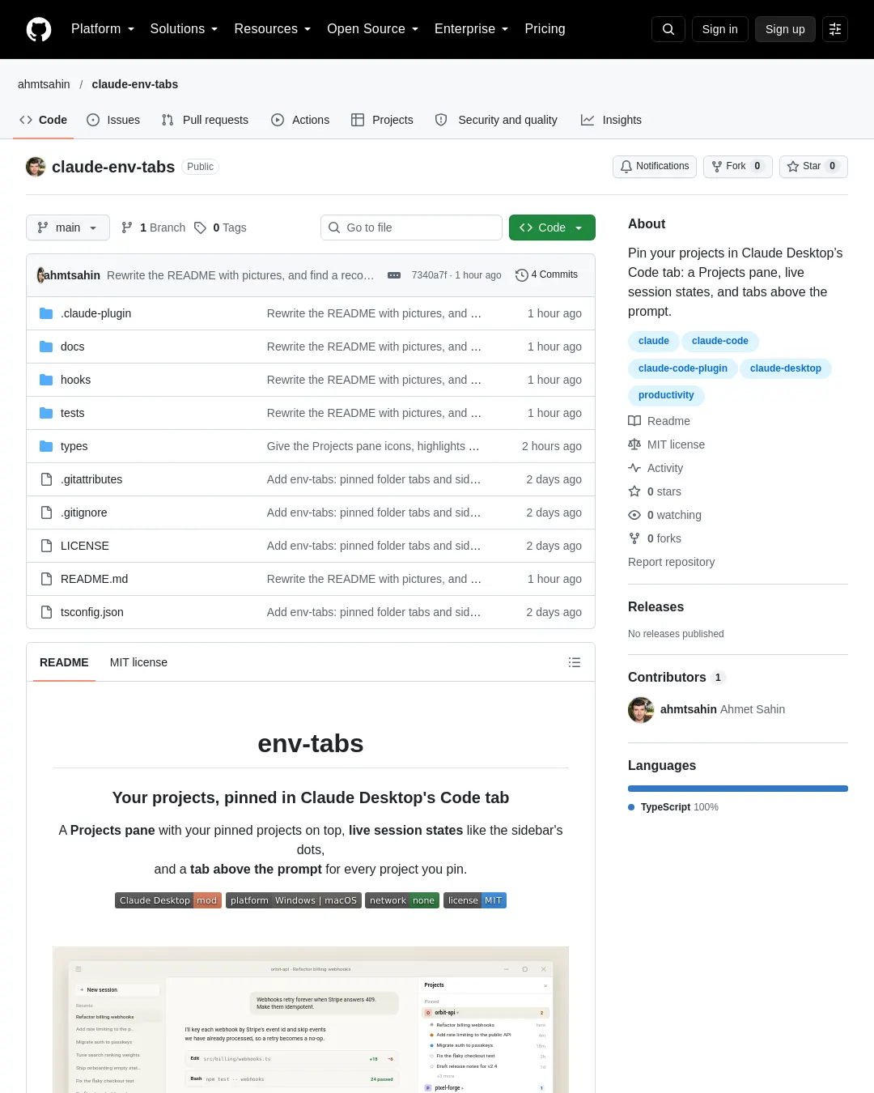Open the Pricing link
The image size is (874, 1093).
(545, 29)
